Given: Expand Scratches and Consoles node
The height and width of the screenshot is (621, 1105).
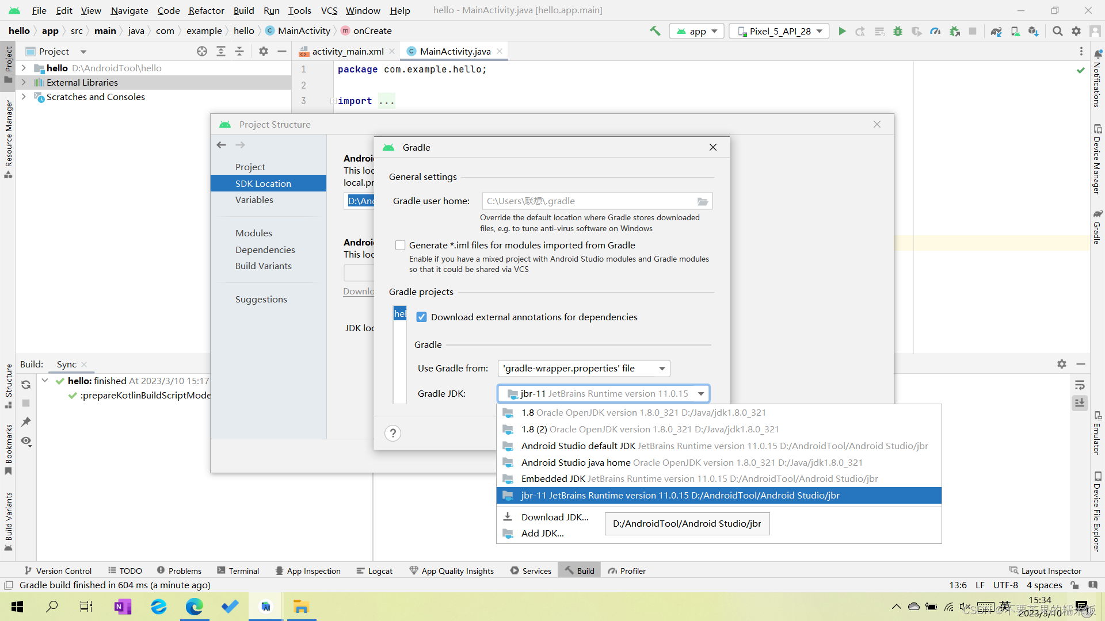Looking at the screenshot, I should [x=24, y=97].
